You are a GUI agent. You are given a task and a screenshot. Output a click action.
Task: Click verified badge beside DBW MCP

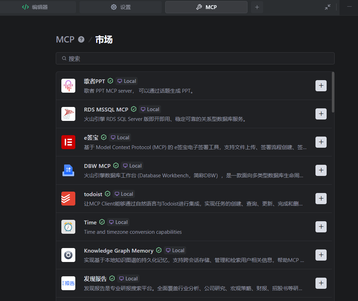tap(116, 165)
